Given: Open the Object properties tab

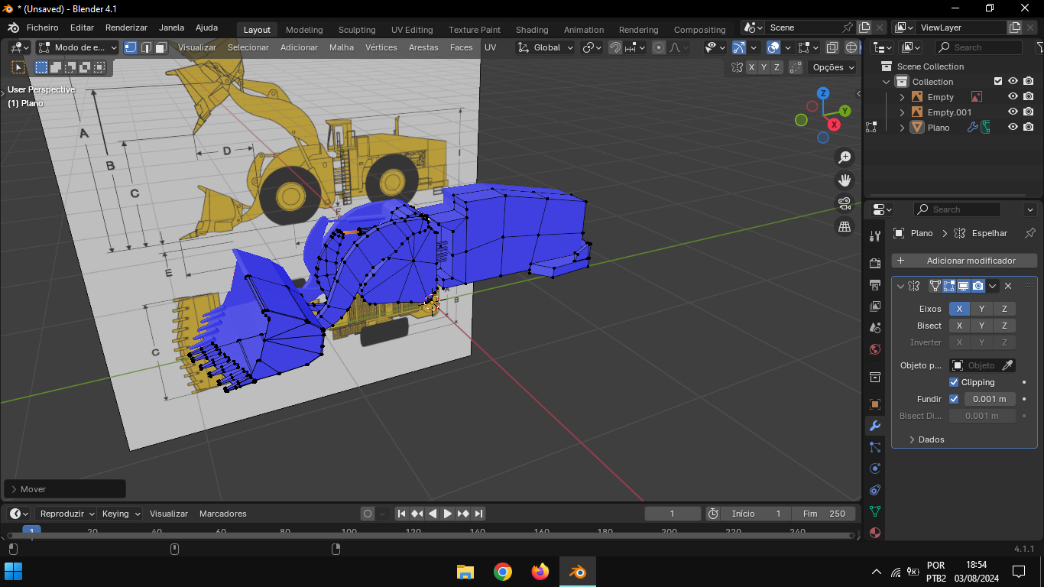Looking at the screenshot, I should tap(875, 404).
